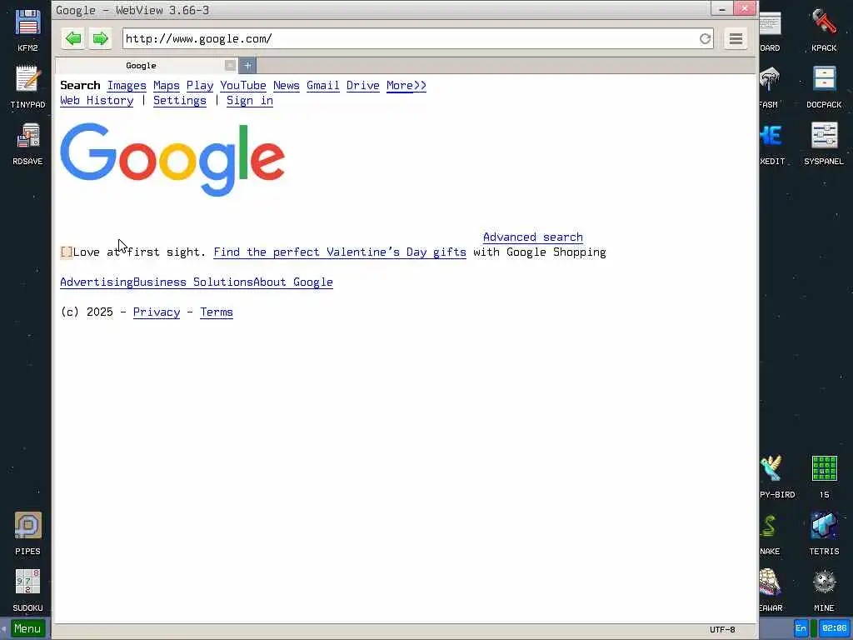
Task: Open the Maps link
Action: coord(167,86)
